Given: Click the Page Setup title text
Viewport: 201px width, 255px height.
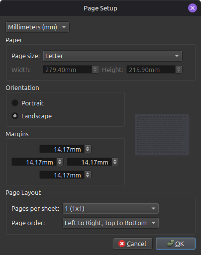Looking at the screenshot, I should [100, 8].
